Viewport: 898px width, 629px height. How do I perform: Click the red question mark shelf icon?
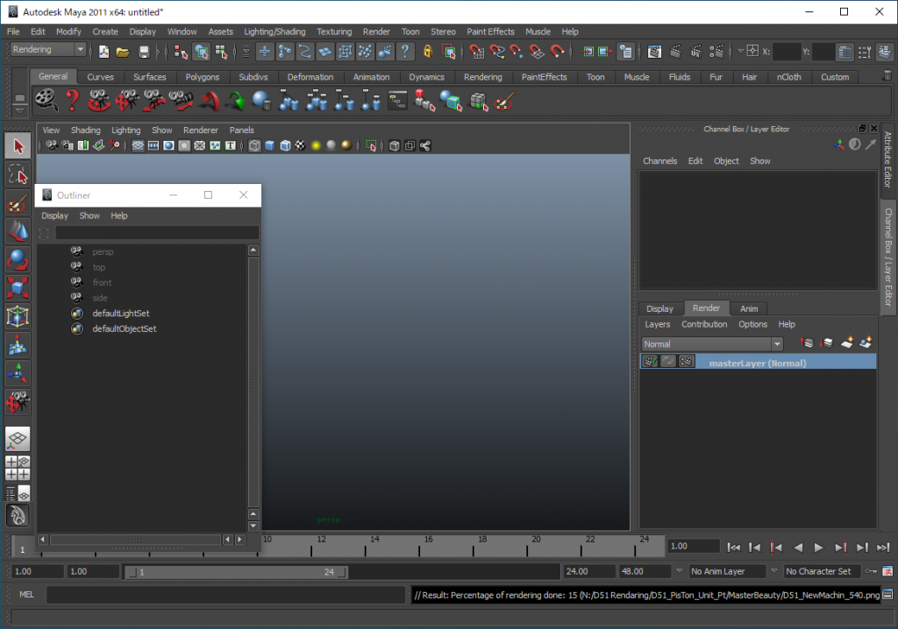coord(72,101)
